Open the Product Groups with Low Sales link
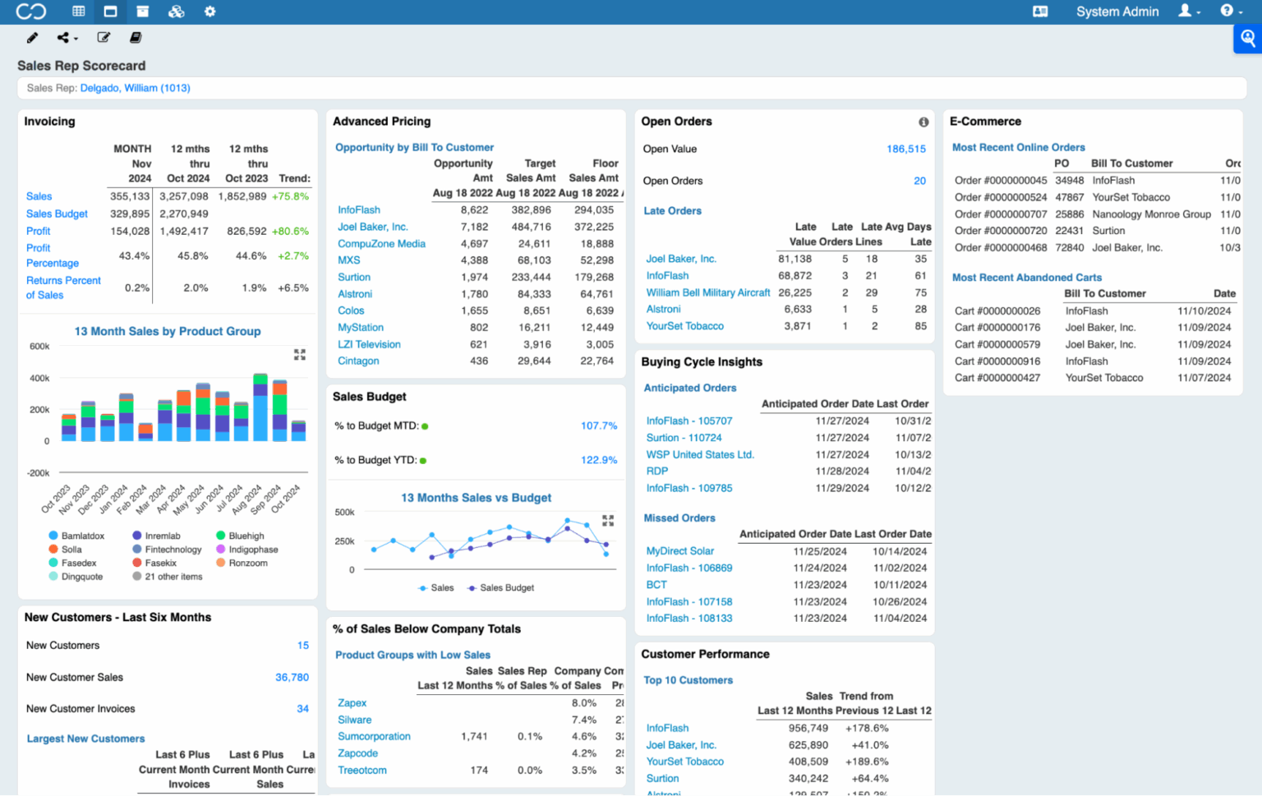The image size is (1262, 796). pyautogui.click(x=412, y=656)
